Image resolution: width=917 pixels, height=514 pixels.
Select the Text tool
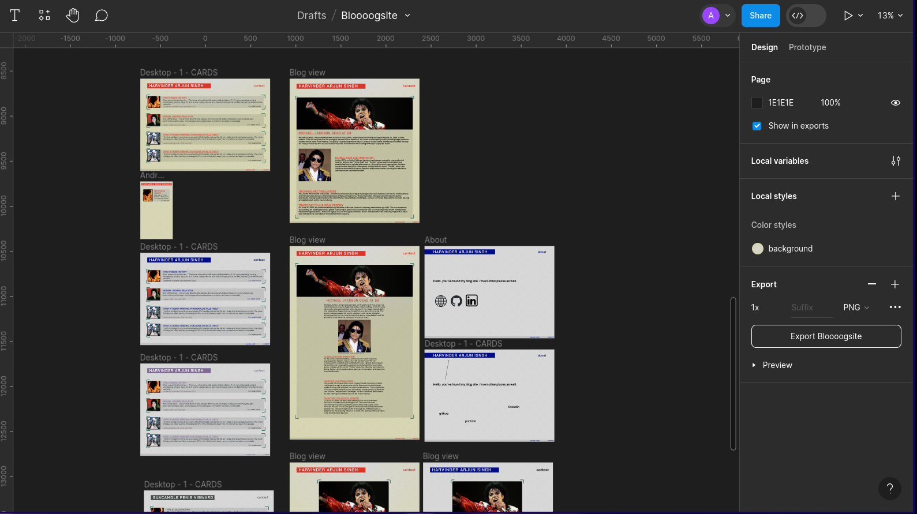[x=15, y=16]
